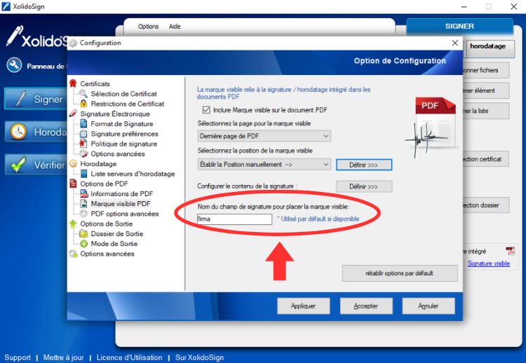Click the Signature visible link

pyautogui.click(x=489, y=263)
